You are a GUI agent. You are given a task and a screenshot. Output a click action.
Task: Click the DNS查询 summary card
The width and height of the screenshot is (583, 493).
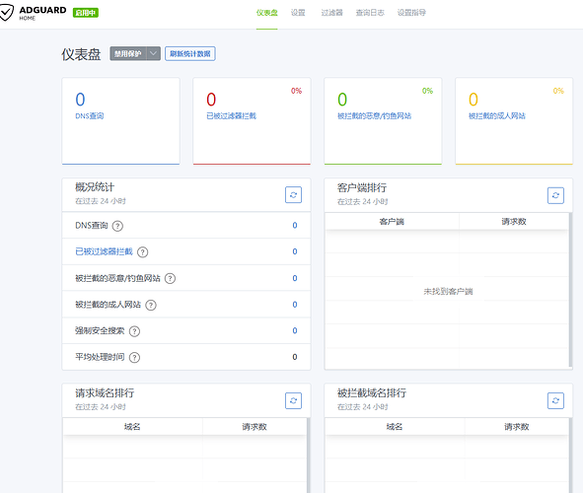click(x=120, y=120)
